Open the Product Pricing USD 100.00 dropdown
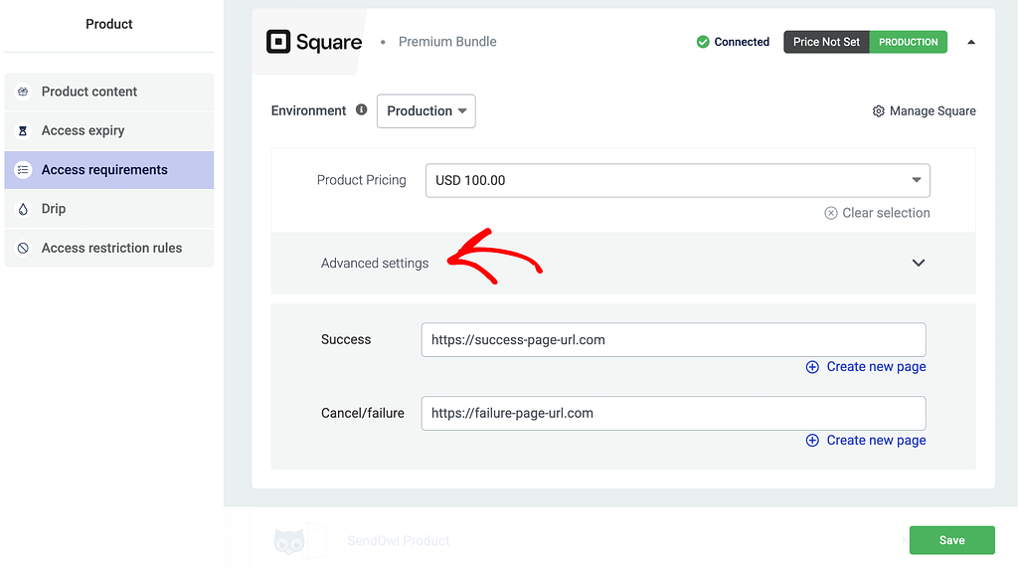Screen dimensions: 1018x569 pos(677,180)
